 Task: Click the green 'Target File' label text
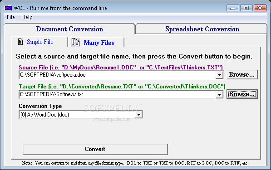pyautogui.click(x=122, y=87)
